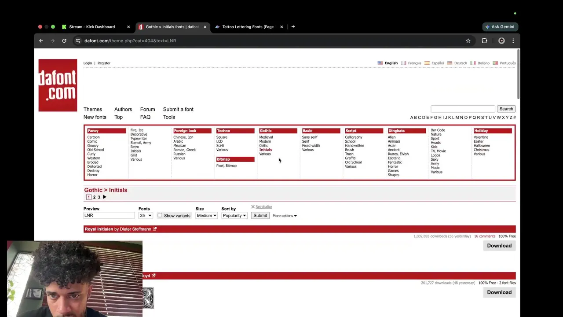Viewport: 563px width, 317px height.
Task: Select the Pixel, Bitmap subcategory
Action: click(227, 166)
